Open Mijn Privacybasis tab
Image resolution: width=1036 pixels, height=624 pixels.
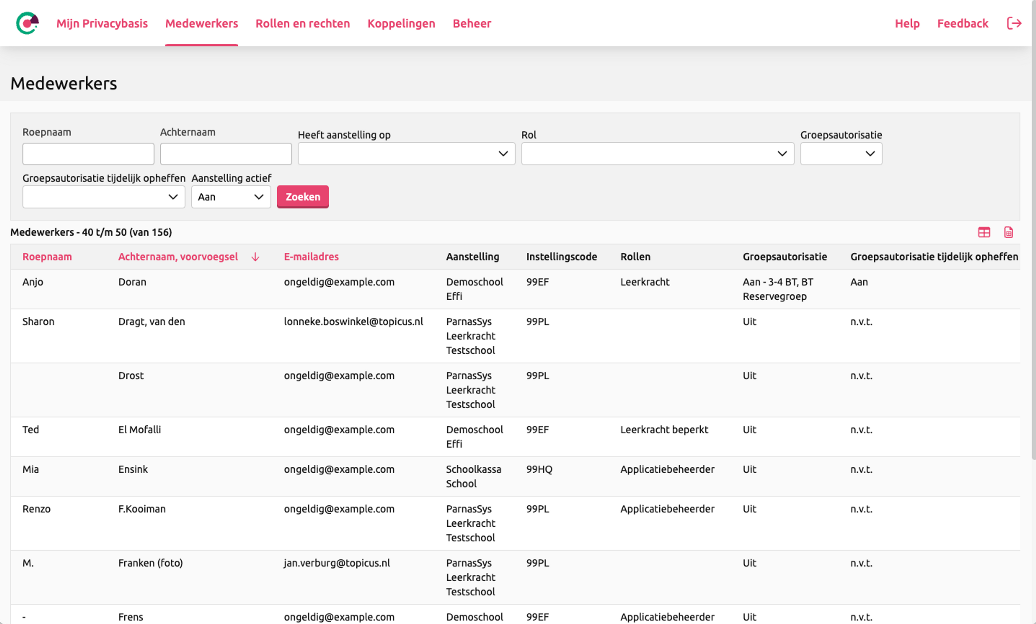click(x=102, y=23)
